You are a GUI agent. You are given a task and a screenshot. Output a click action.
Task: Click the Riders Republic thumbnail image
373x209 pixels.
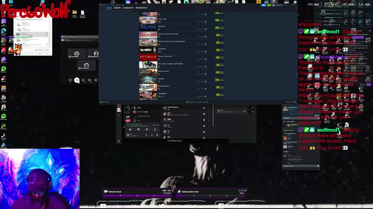(148, 87)
